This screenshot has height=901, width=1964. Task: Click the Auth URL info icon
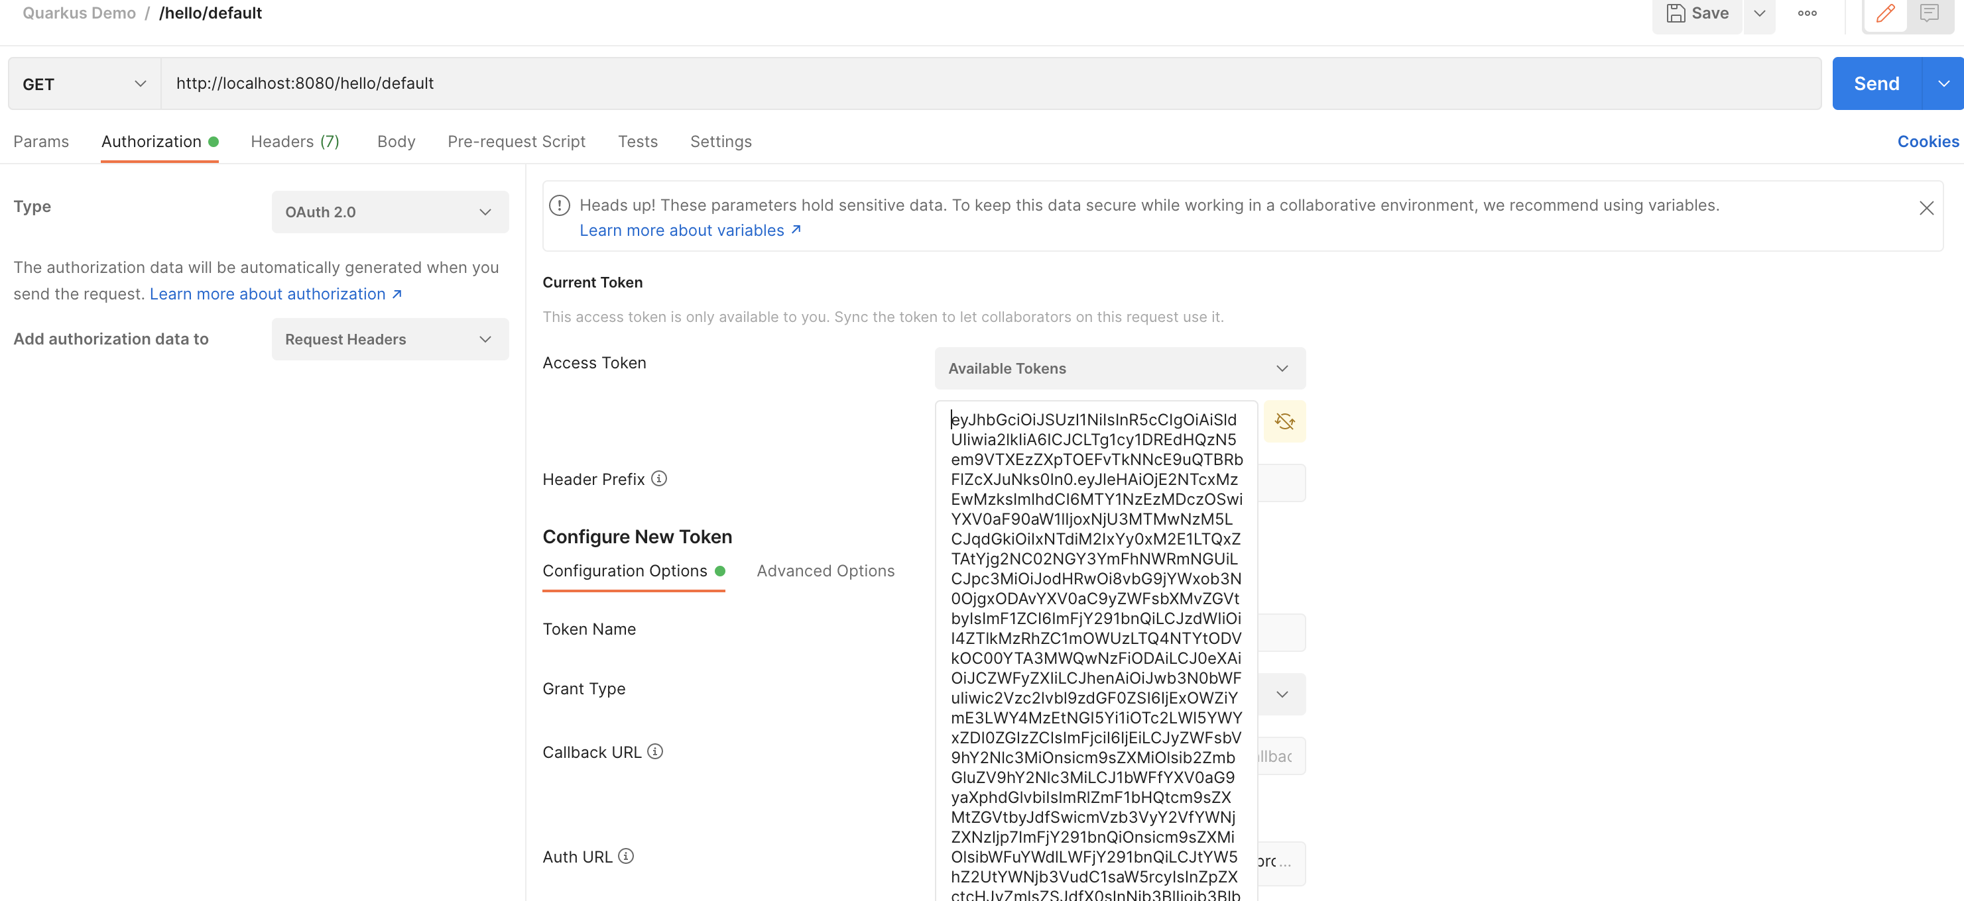tap(626, 856)
